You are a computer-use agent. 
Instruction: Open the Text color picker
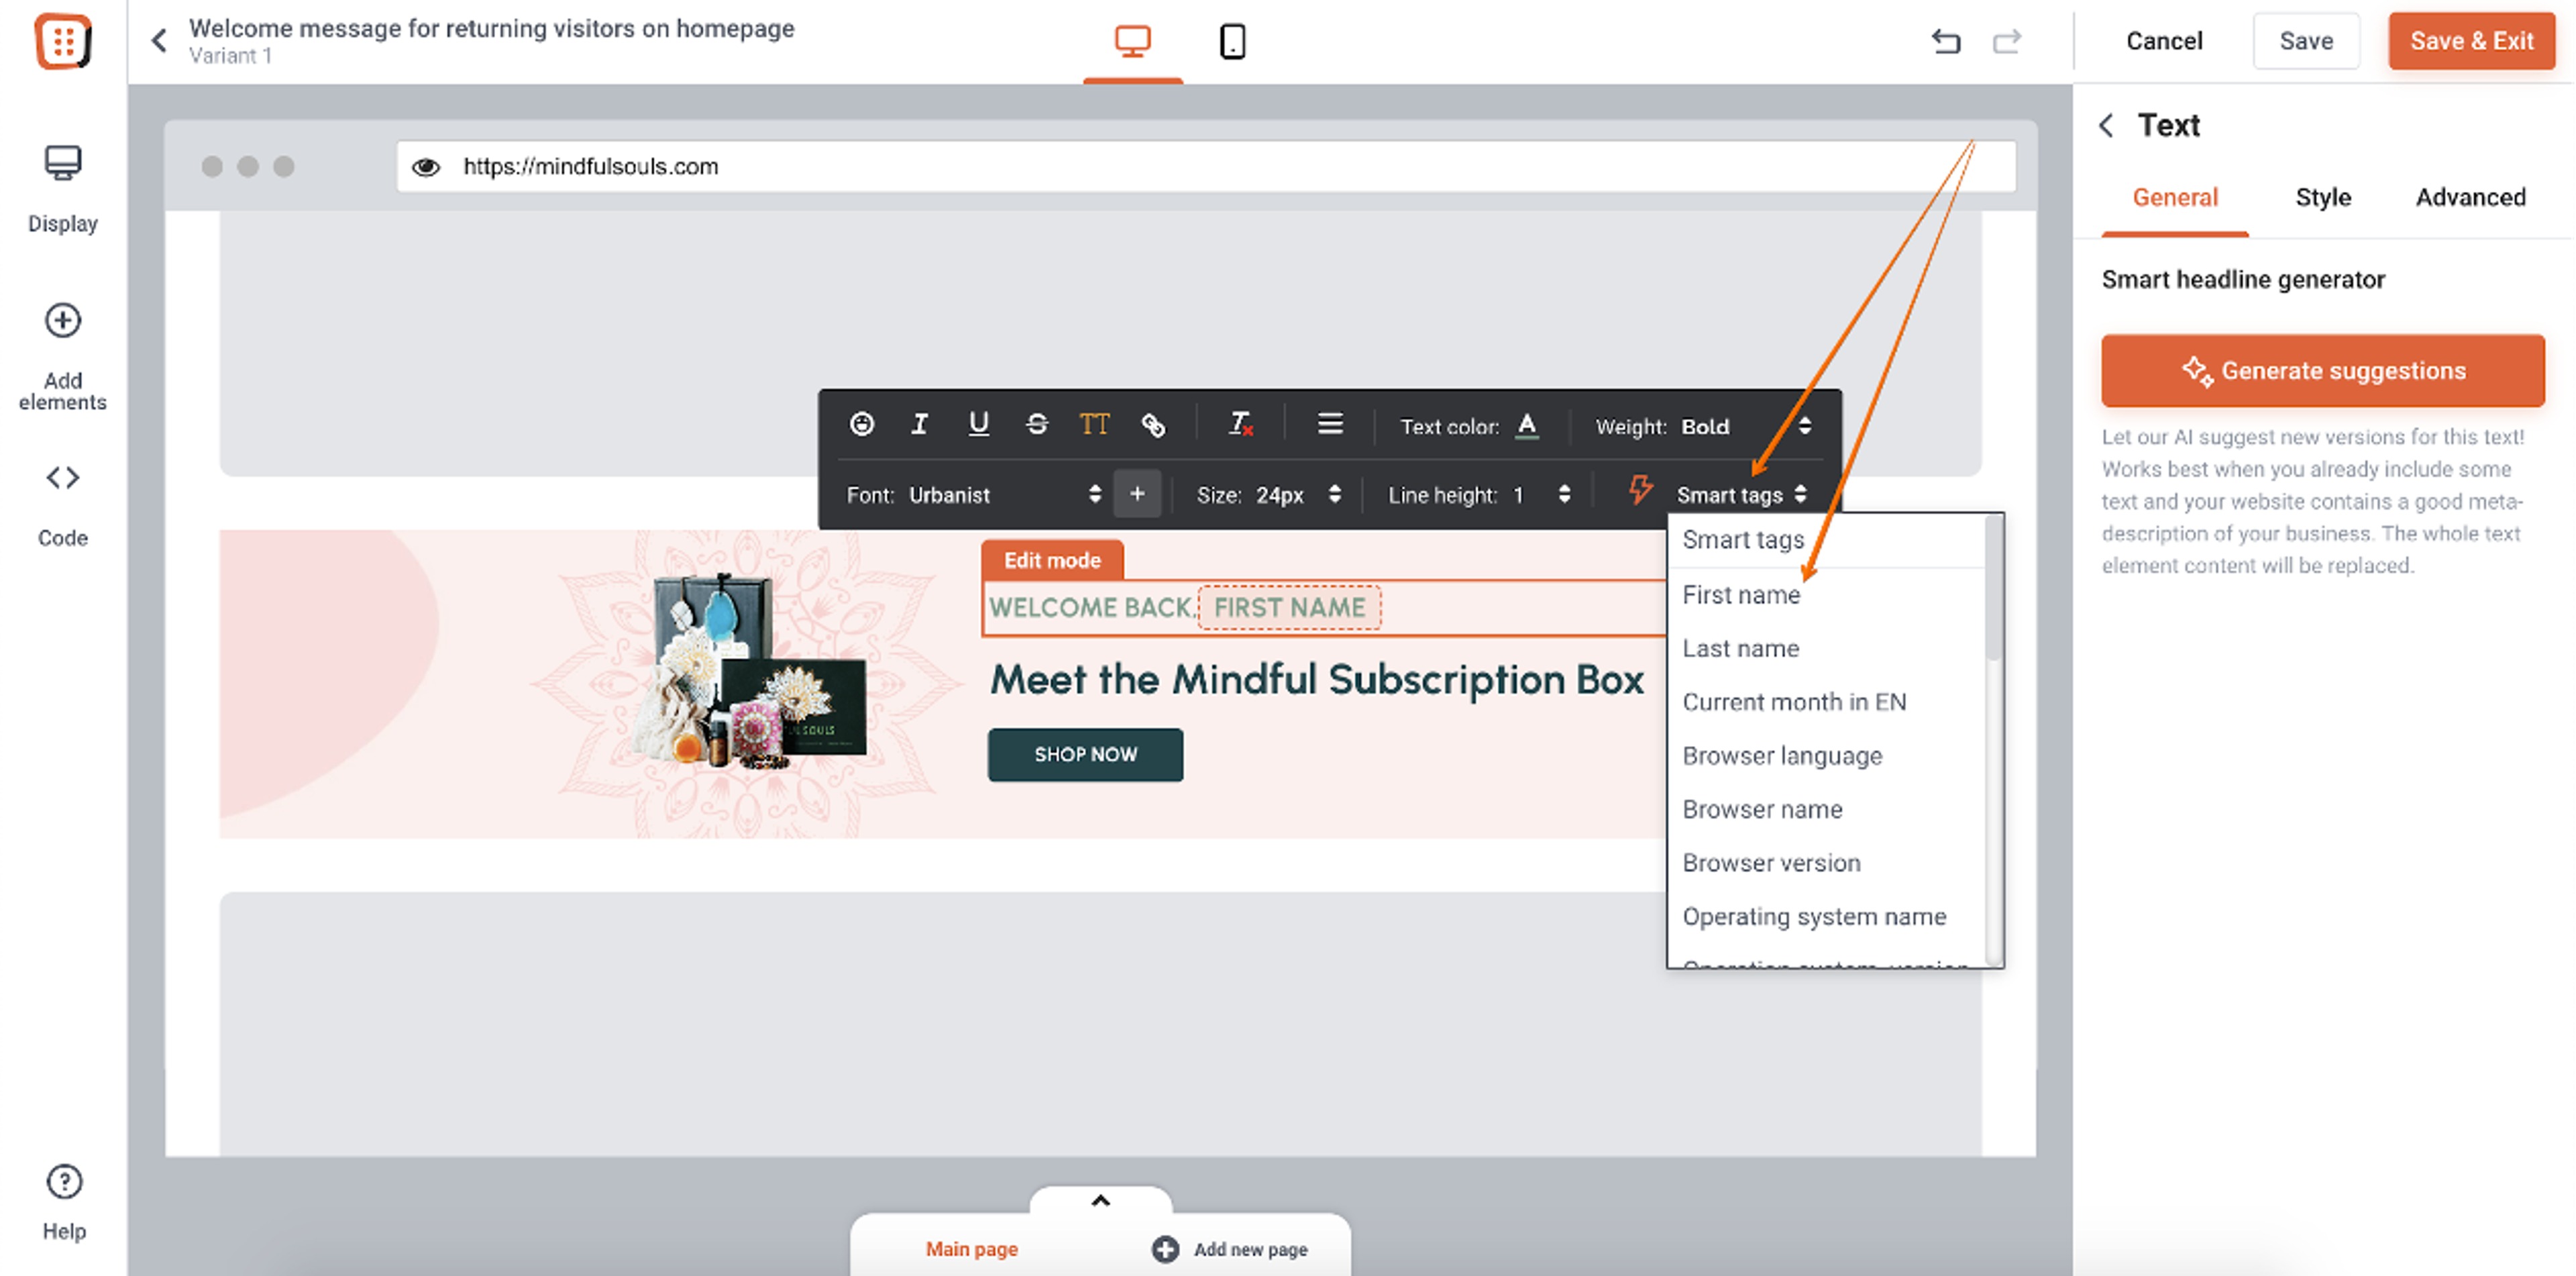tap(1526, 427)
